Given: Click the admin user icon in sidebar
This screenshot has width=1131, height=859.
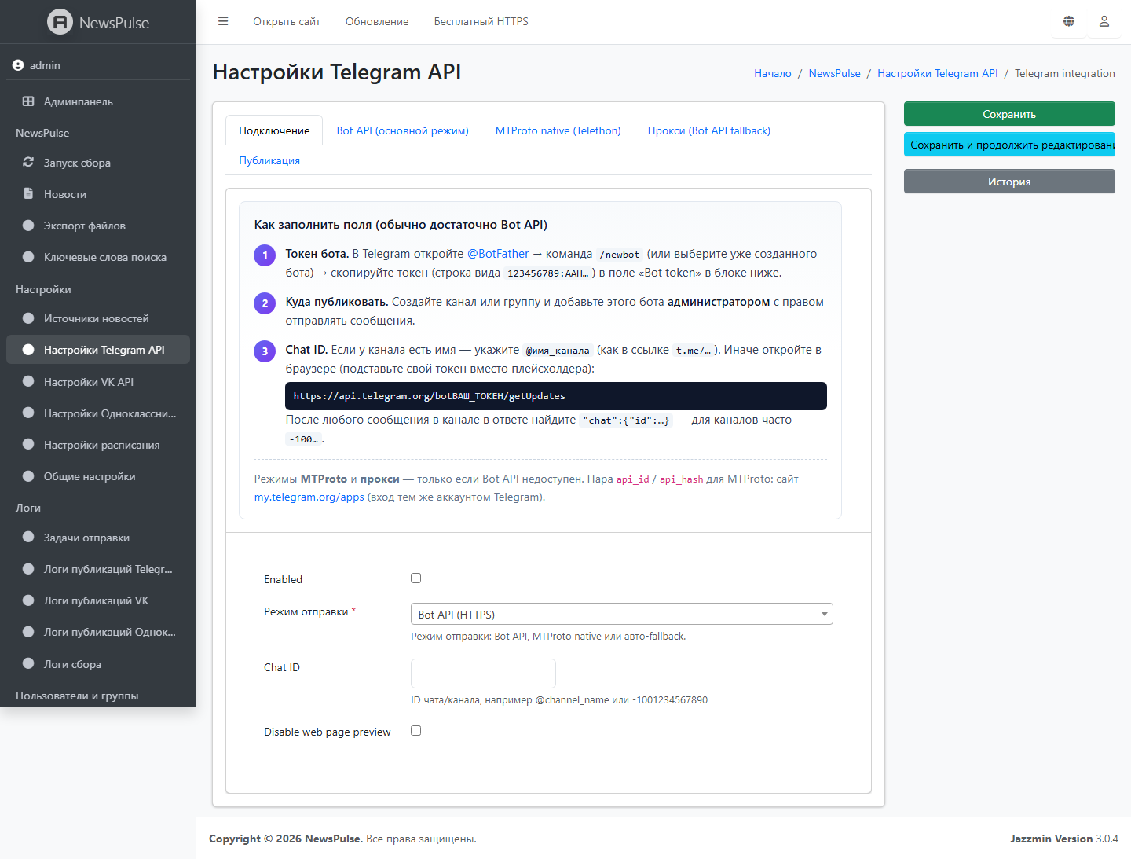Looking at the screenshot, I should pyautogui.click(x=18, y=65).
